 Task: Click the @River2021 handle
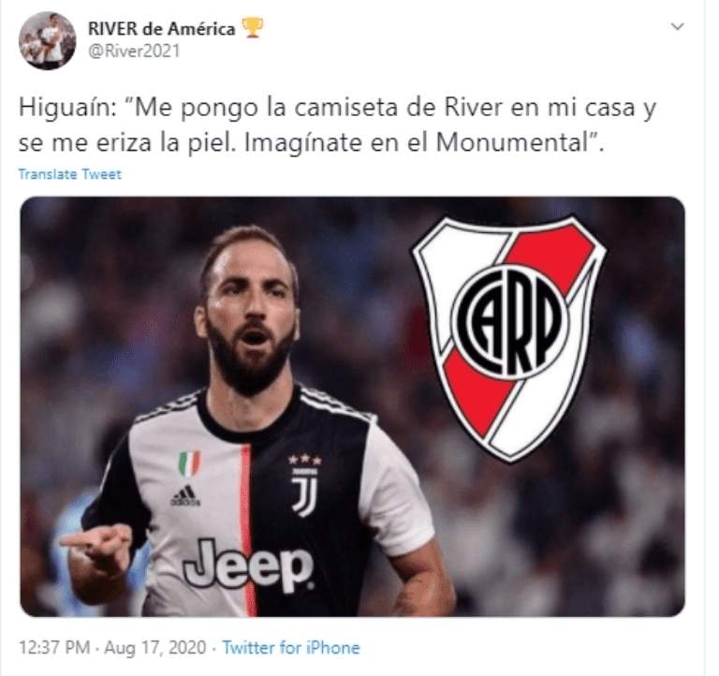pos(134,51)
